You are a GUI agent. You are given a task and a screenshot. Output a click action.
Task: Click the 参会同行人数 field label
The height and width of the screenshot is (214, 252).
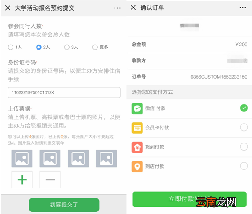point(25,26)
